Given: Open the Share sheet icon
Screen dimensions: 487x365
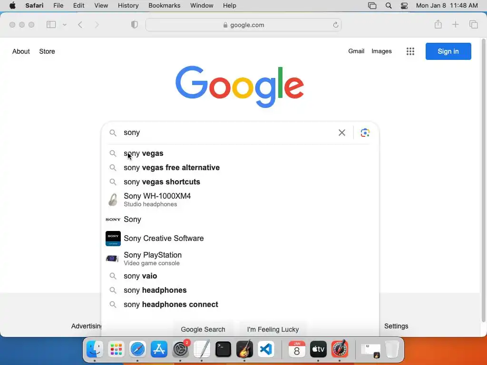Looking at the screenshot, I should [438, 24].
